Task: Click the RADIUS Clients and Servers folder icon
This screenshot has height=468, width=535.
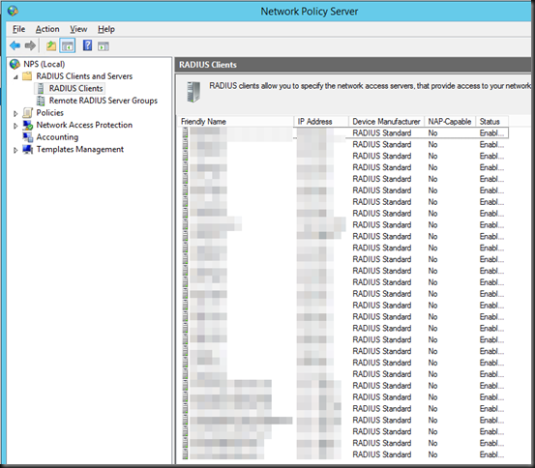Action: [x=27, y=76]
